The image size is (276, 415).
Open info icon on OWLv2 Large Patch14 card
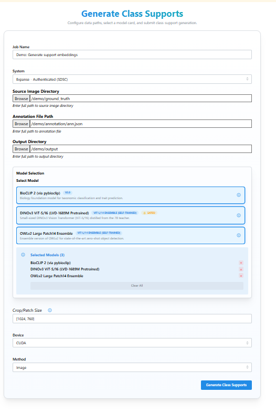[x=239, y=235]
